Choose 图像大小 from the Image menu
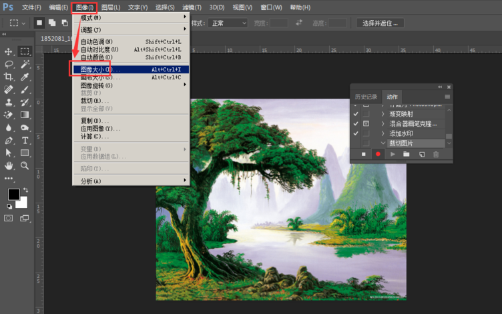 coord(132,69)
